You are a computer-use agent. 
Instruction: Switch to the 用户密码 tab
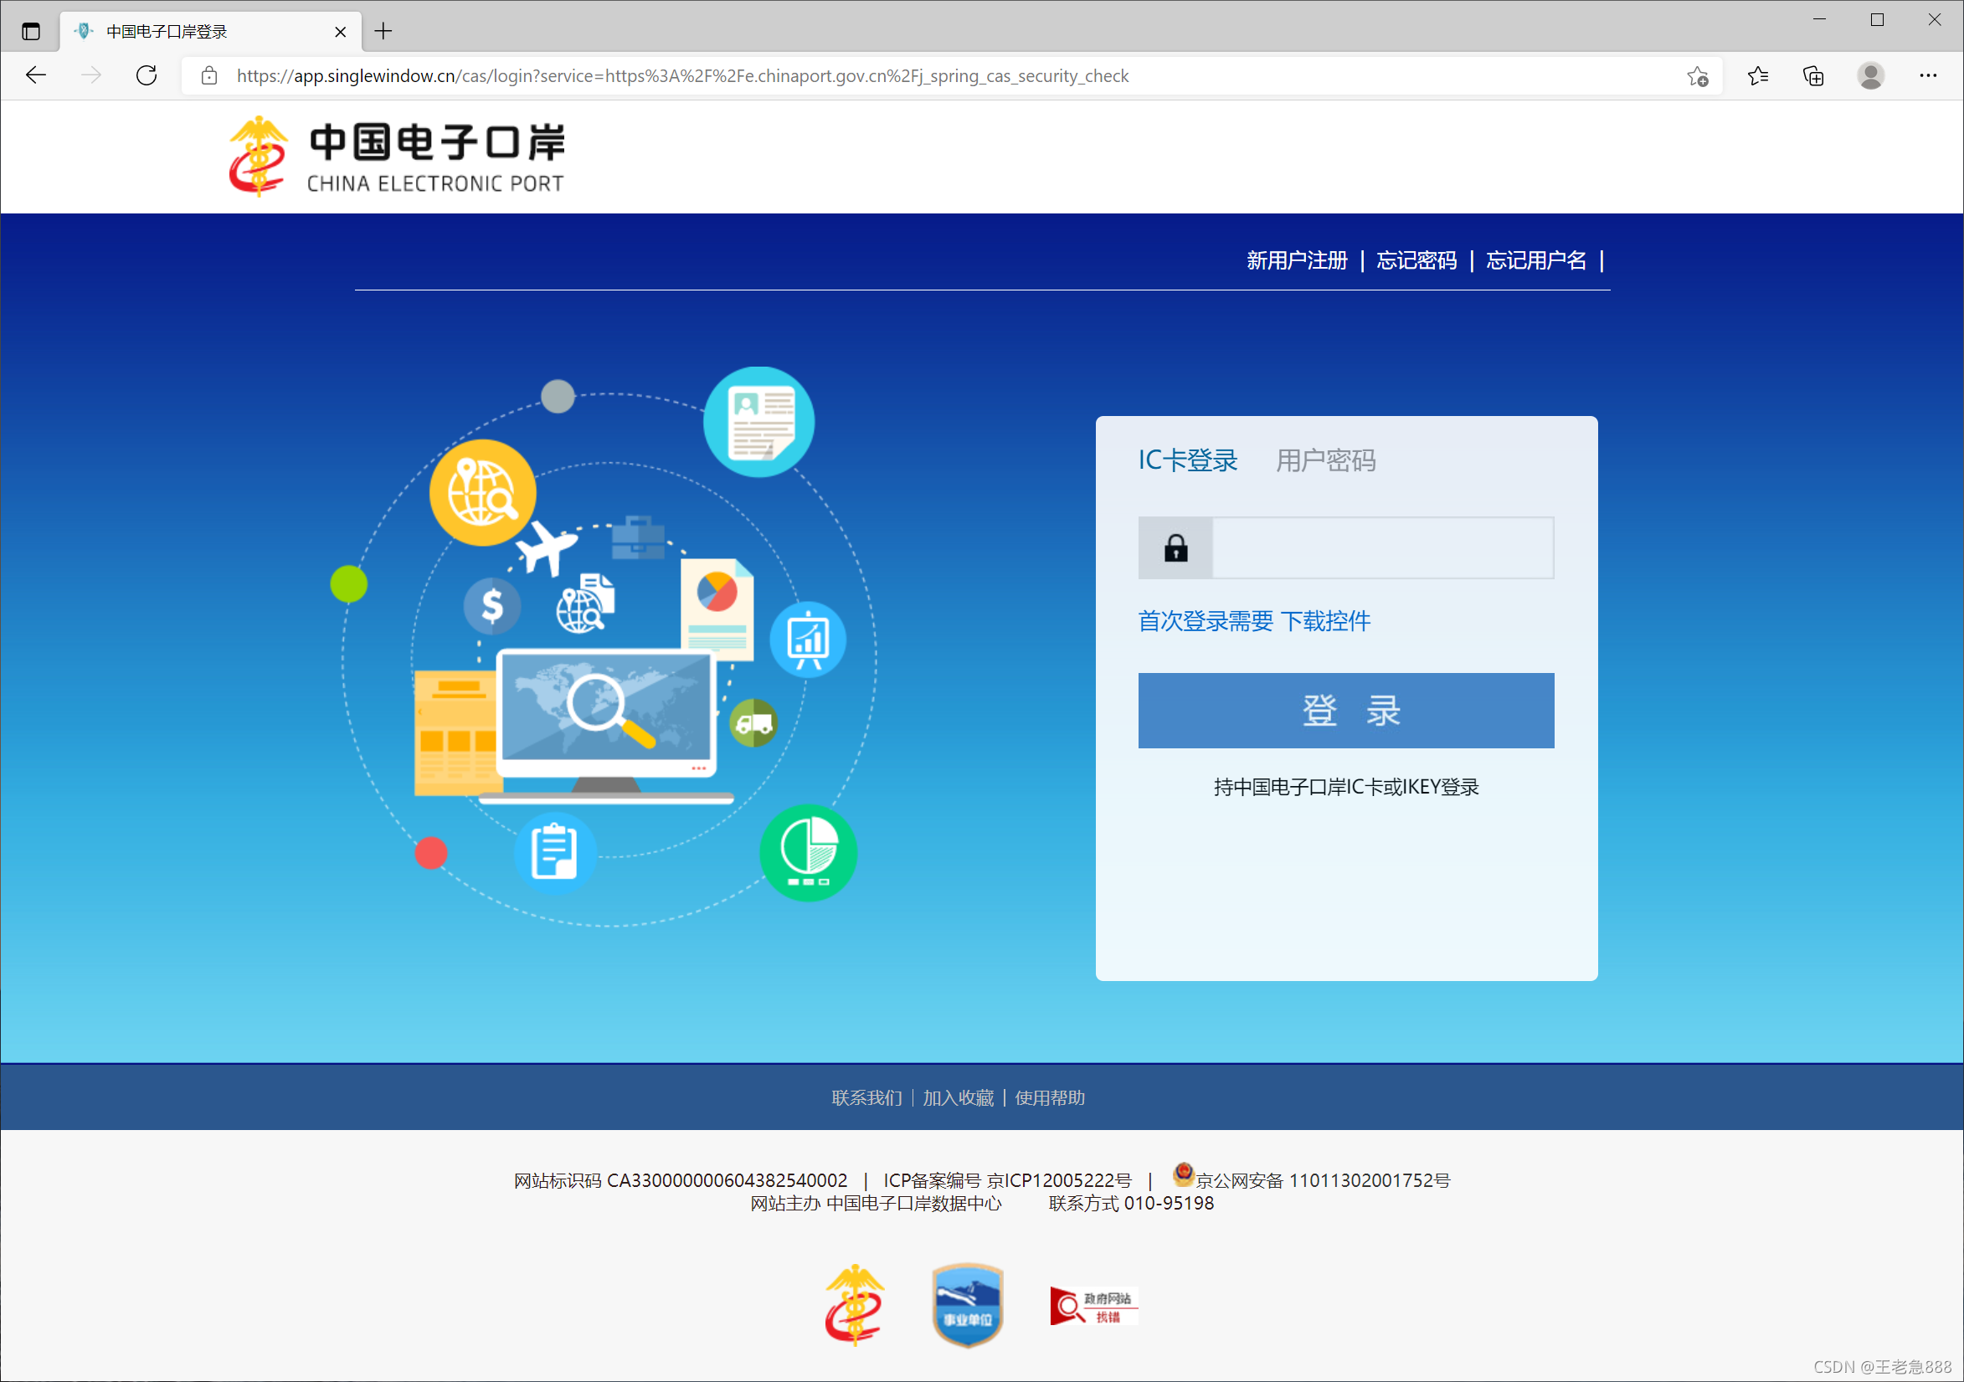click(x=1325, y=460)
